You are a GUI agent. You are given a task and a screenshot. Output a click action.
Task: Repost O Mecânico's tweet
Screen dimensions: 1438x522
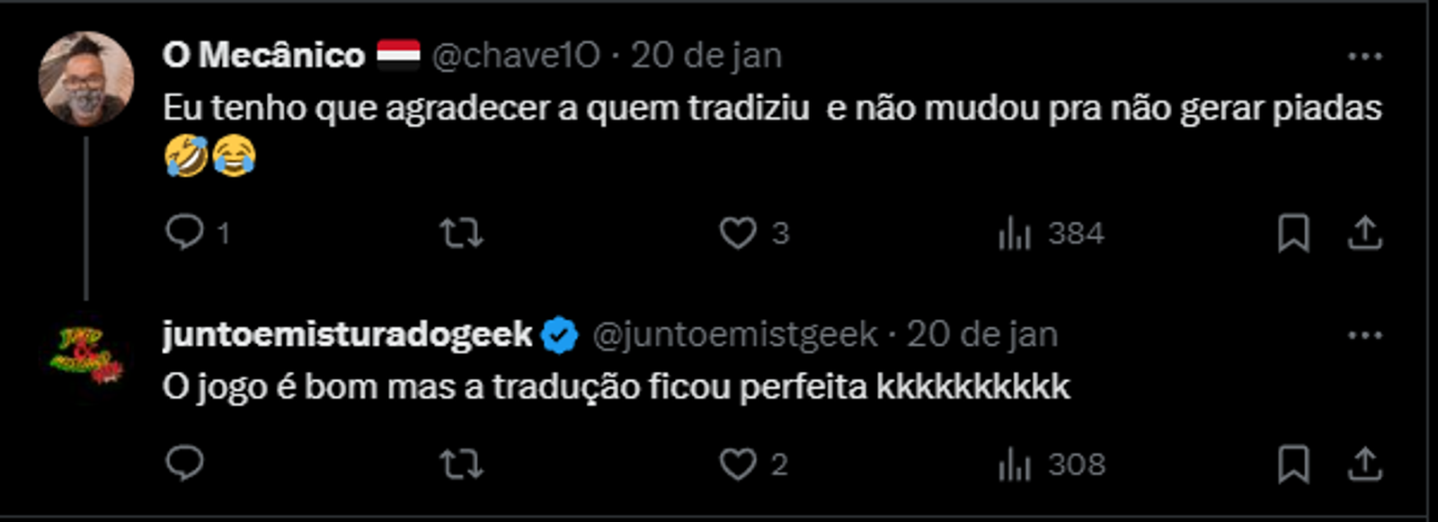click(x=461, y=234)
